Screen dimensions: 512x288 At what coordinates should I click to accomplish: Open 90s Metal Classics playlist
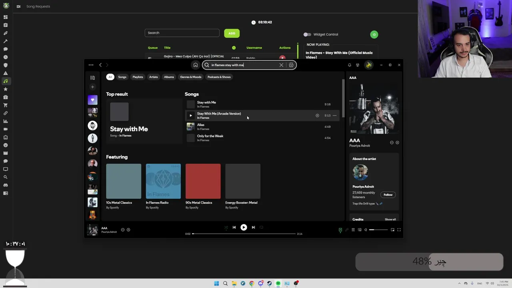[x=203, y=186]
